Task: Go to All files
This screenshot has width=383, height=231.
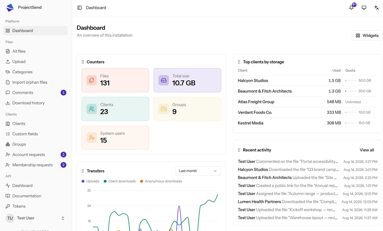Action: pyautogui.click(x=35, y=51)
